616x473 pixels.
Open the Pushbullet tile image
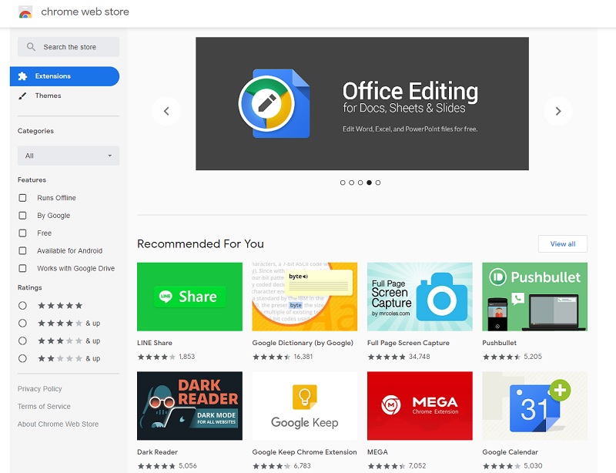pos(534,297)
